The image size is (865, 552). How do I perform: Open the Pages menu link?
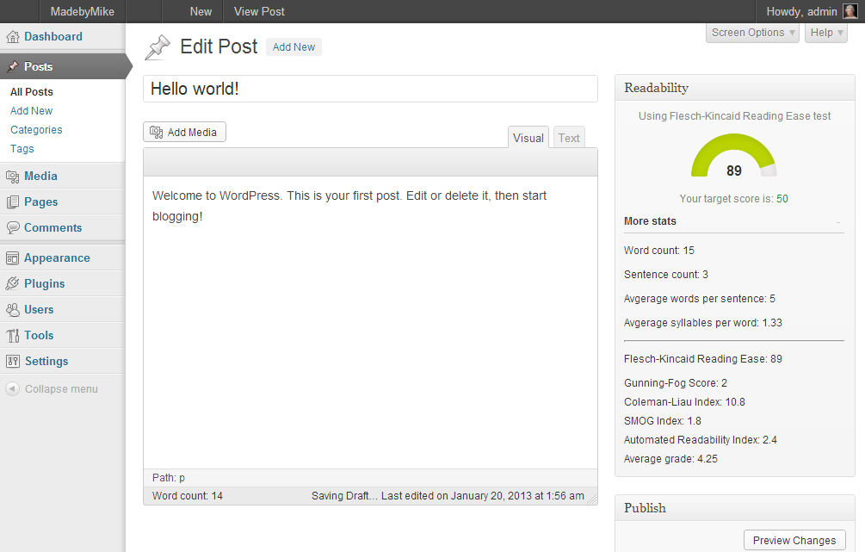point(40,202)
